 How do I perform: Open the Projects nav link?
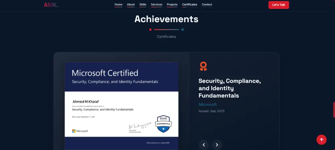coord(172,4)
